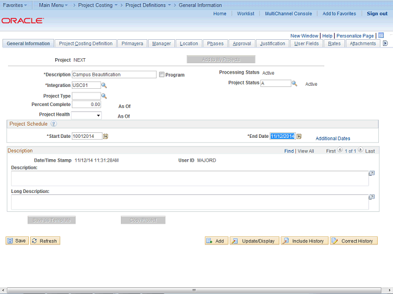
Task: Switch to the Project Costing Definition tab
Action: (x=85, y=43)
